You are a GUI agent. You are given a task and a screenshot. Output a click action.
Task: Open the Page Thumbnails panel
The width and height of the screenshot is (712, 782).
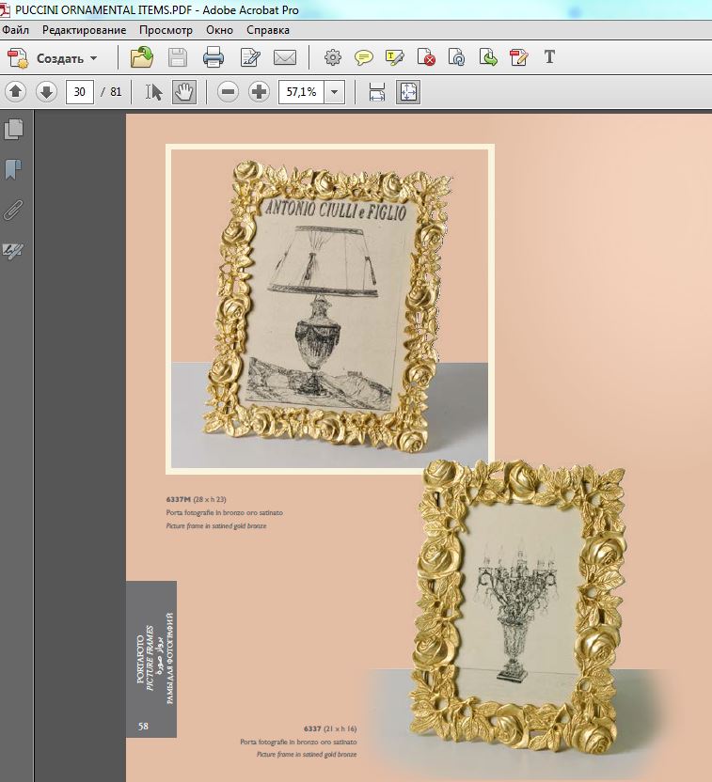13,129
